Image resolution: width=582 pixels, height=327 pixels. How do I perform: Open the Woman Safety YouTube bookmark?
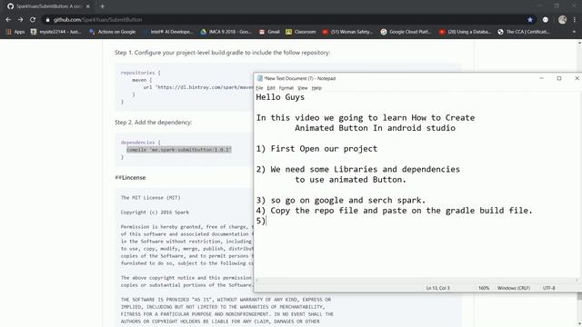(347, 32)
